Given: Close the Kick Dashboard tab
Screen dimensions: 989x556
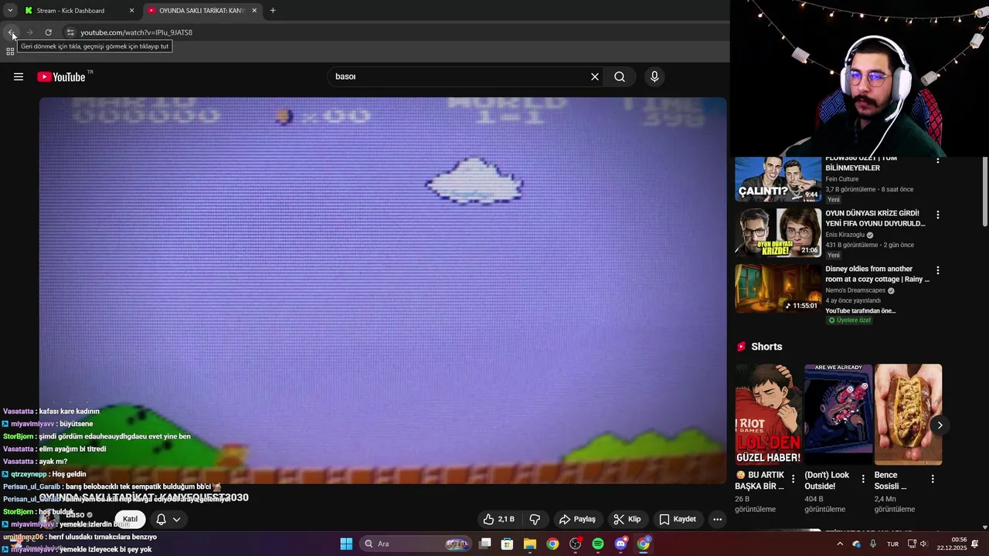Looking at the screenshot, I should (131, 11).
